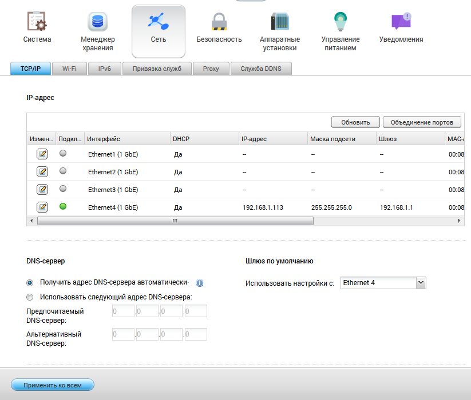Open Управление питанием lightbulb icon

341,22
